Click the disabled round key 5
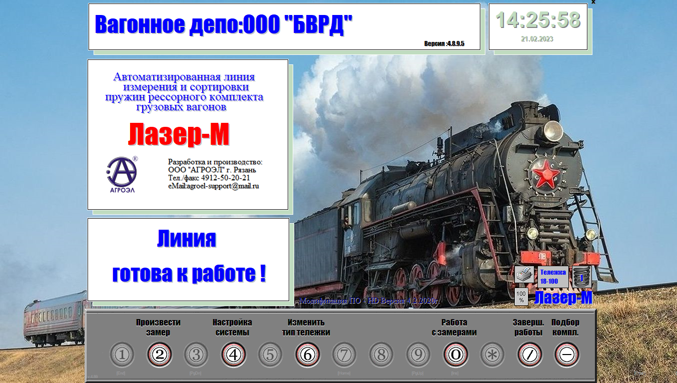 coord(270,355)
